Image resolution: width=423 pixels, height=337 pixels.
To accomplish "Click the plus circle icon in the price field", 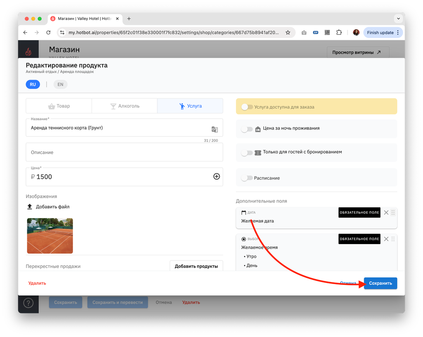I will coord(216,176).
